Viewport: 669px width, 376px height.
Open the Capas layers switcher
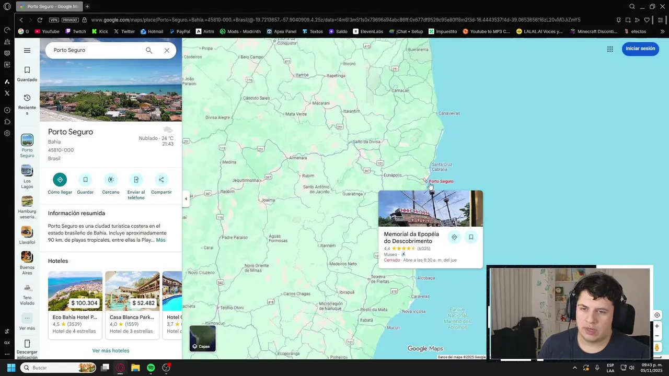pos(203,338)
